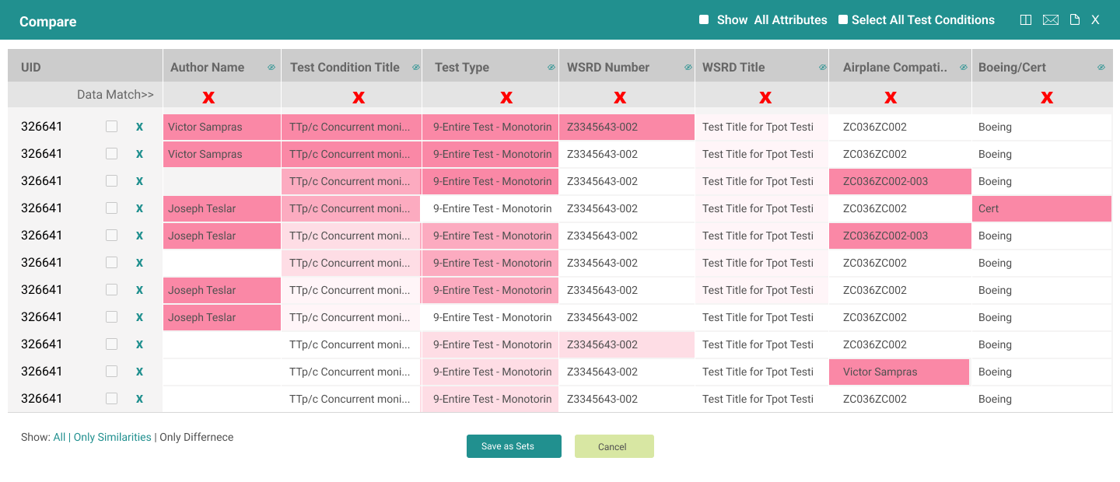
Task: Select the highlighted ZC036ZC002-003 cell
Action: [899, 180]
